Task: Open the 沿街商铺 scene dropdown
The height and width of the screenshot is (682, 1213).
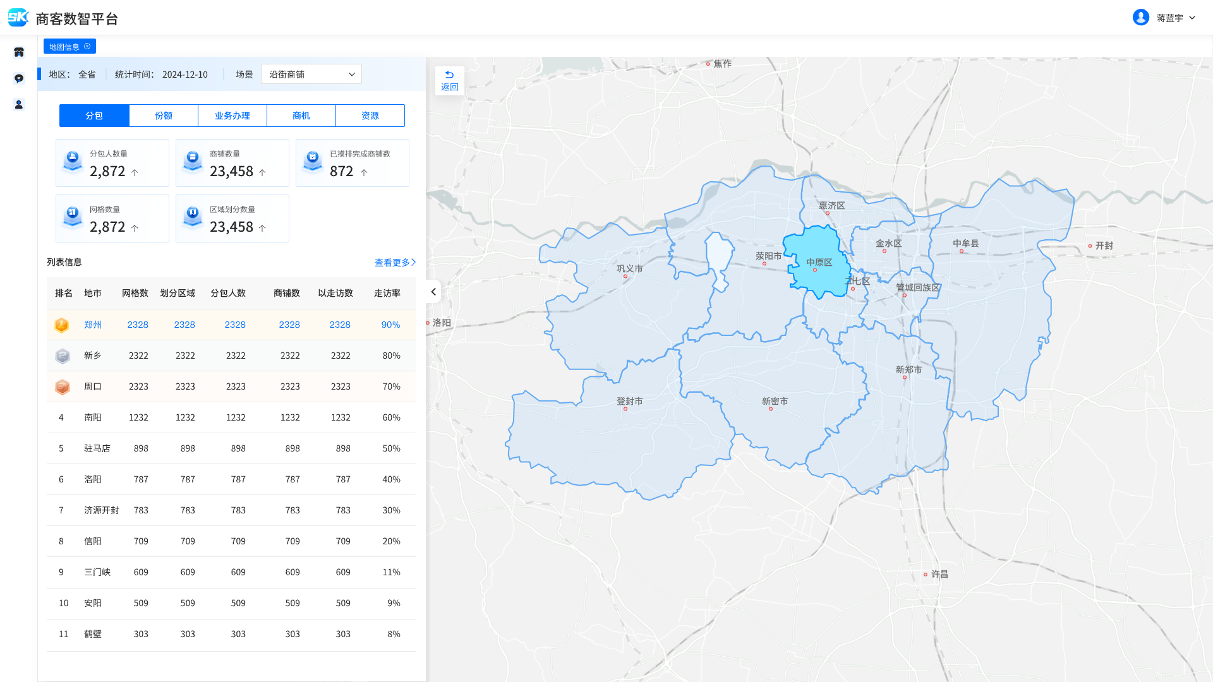Action: pyautogui.click(x=311, y=75)
